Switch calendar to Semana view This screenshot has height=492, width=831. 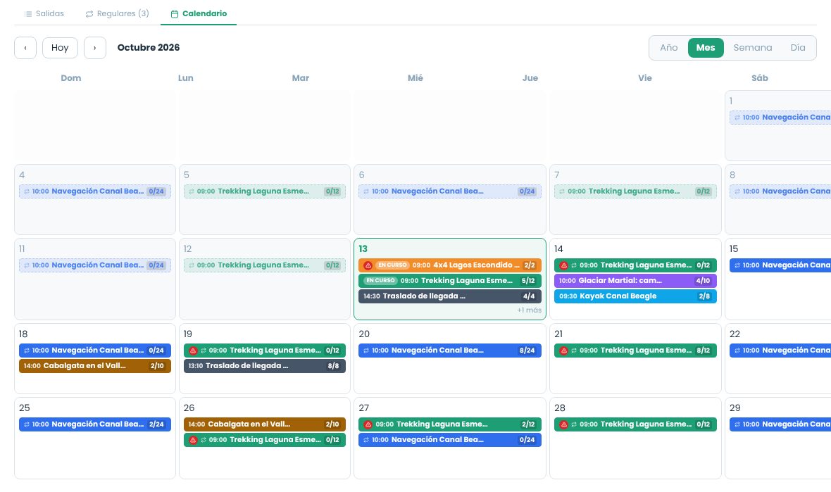click(753, 48)
